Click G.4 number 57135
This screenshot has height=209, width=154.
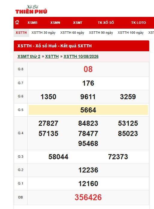point(48,134)
